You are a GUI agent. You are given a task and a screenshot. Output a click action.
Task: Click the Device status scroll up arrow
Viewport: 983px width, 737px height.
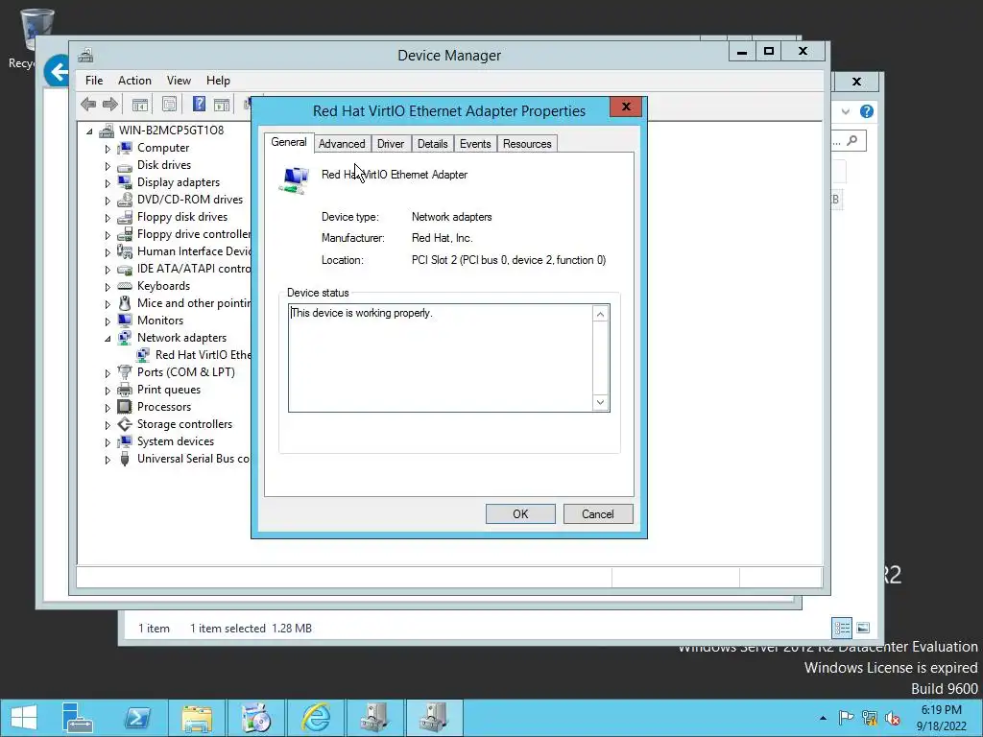[x=600, y=314]
